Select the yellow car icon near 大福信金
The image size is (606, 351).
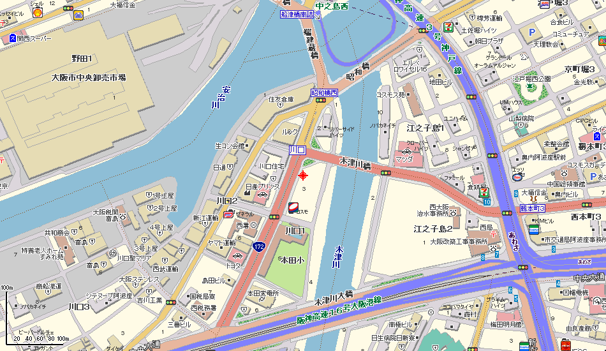(78, 15)
